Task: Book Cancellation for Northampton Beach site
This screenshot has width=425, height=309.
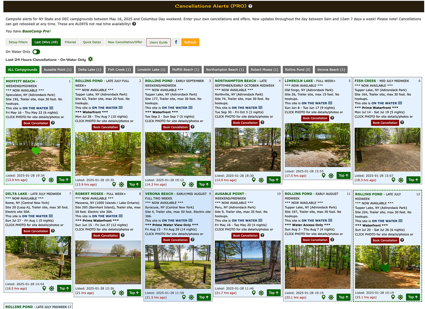Action: (245, 123)
